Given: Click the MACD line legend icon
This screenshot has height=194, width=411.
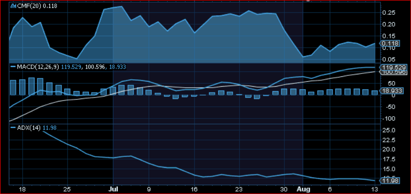Looking at the screenshot, I should [13, 67].
